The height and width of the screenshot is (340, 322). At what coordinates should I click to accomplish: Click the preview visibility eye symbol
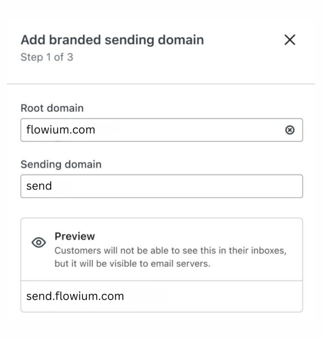tap(38, 242)
